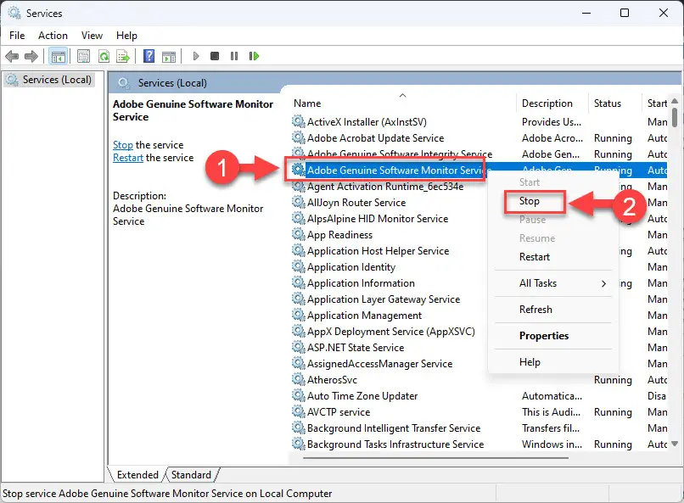Image resolution: width=684 pixels, height=503 pixels.
Task: Toggle the Show/Hide Console Tree icon
Action: coord(57,56)
